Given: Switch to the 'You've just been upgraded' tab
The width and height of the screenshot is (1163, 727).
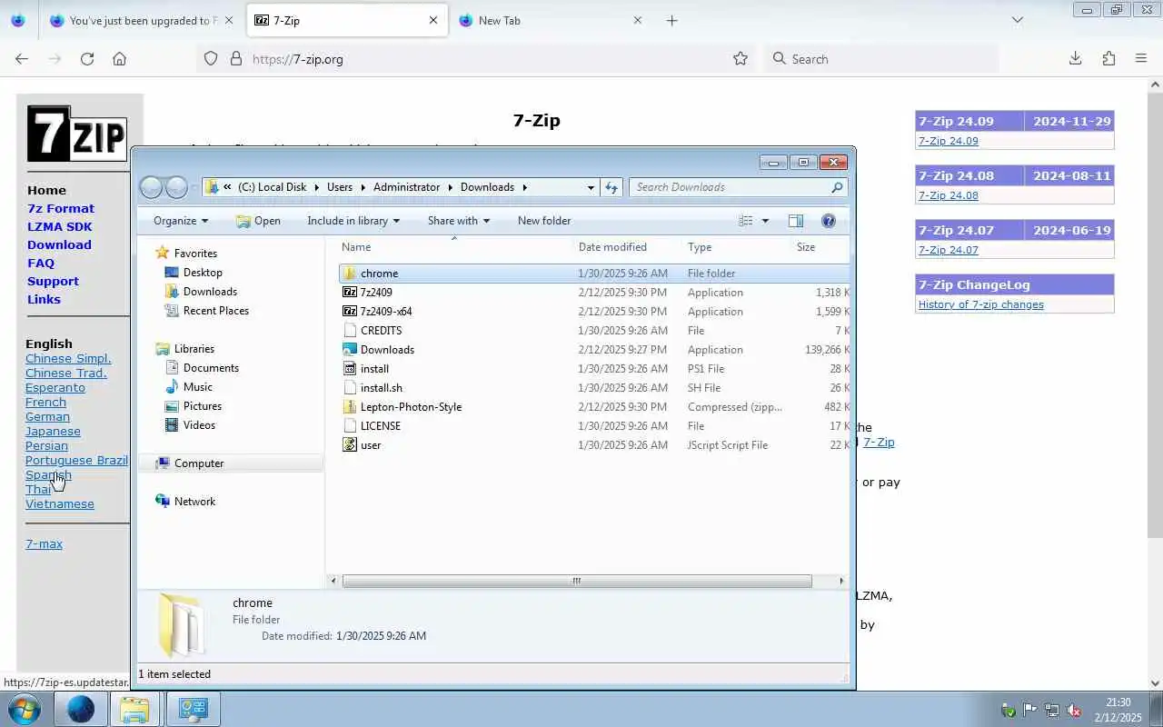Looking at the screenshot, I should pyautogui.click(x=143, y=20).
